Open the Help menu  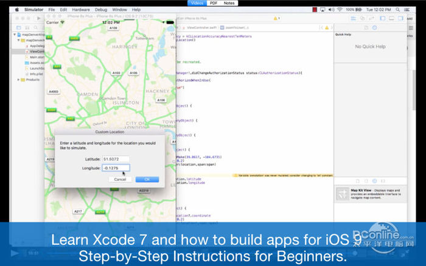click(136, 10)
